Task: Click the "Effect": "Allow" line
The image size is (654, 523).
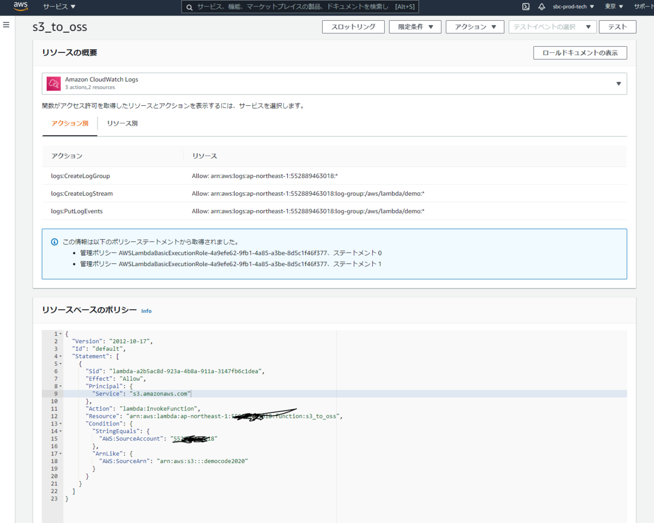Action: (116, 378)
